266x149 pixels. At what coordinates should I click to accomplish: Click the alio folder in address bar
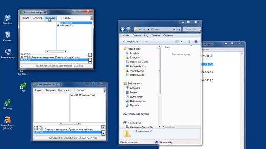pos(144,29)
